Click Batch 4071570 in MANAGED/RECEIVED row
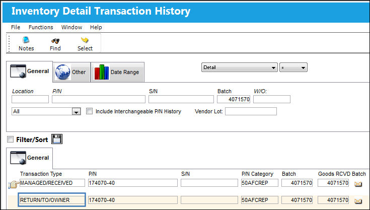Viewport: 370px width, 210px height. pos(297,183)
